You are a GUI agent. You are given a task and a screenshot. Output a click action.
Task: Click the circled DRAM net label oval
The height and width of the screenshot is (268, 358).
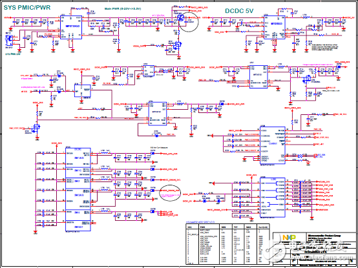click(170, 192)
